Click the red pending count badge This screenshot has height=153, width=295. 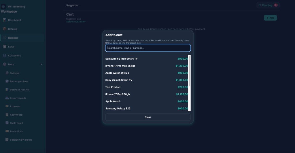276,5
